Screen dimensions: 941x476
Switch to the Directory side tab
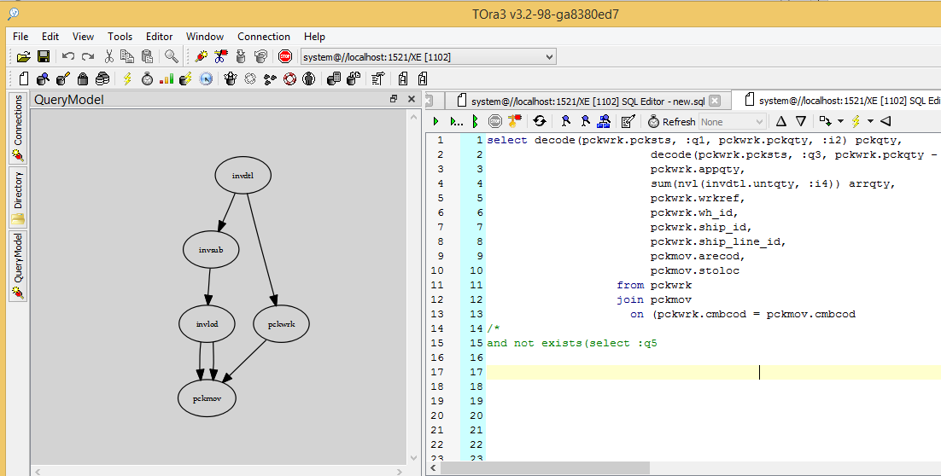(18, 196)
